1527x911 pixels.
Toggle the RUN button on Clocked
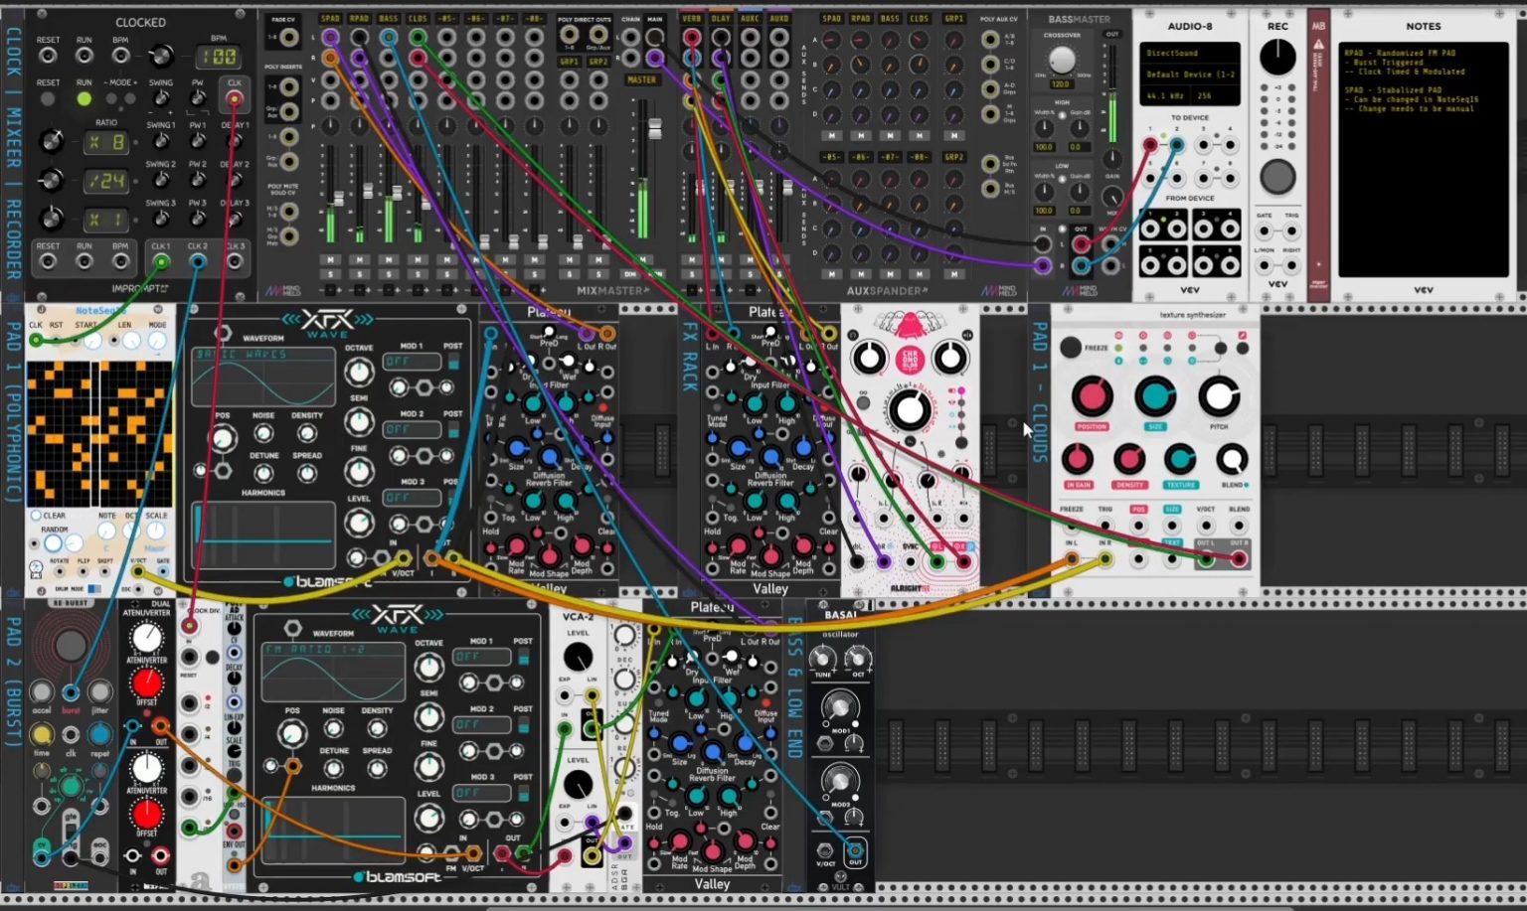(x=85, y=98)
